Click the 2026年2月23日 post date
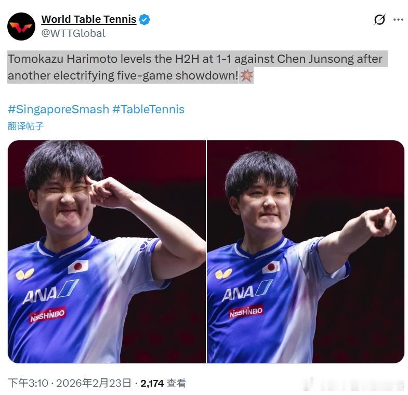Screen dimensions: 408x395 coord(94,383)
